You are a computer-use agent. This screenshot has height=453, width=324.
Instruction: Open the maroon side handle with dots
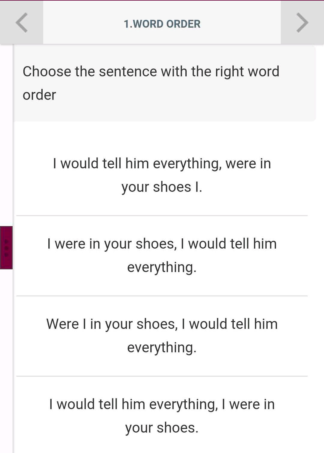point(6,247)
